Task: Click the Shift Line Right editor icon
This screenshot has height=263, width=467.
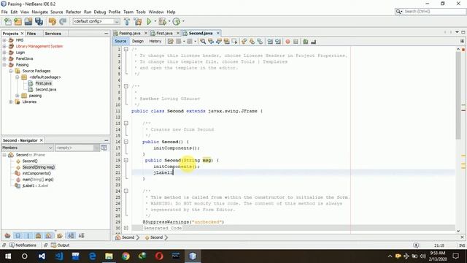Action: [278, 42]
